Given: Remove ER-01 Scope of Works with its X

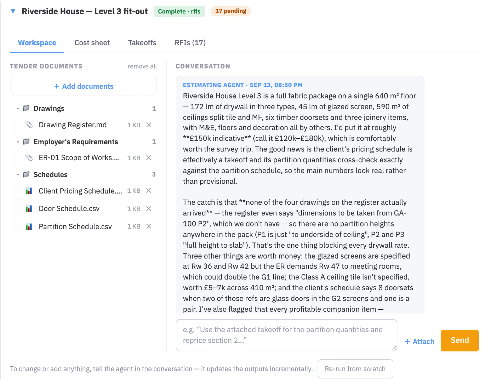Looking at the screenshot, I should 149,158.
